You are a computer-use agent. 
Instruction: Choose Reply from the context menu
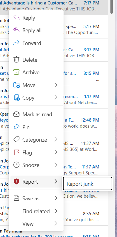tap(36, 18)
